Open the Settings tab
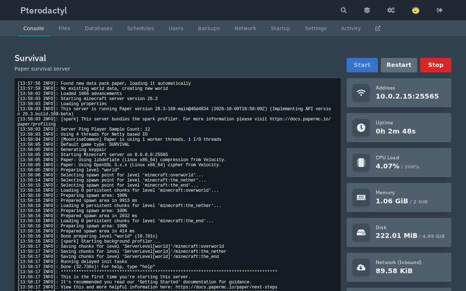Screen dimensions: 466x291 [x=316, y=28]
